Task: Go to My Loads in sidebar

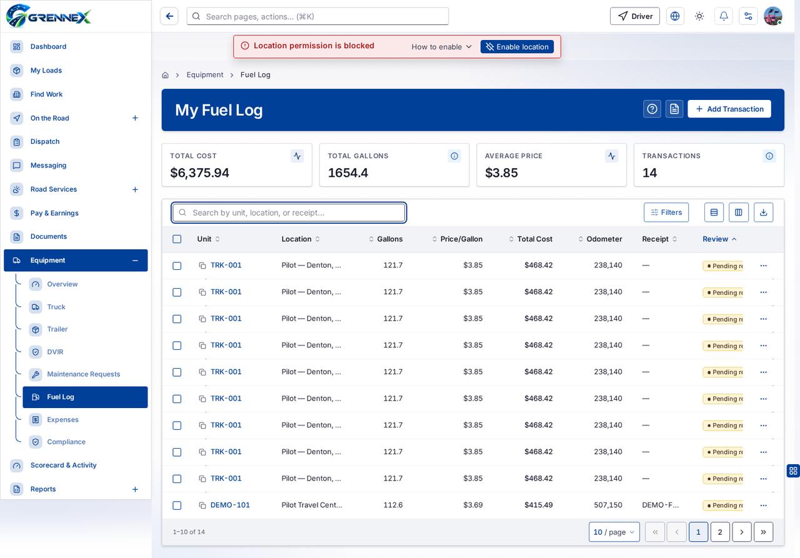Action: [76, 71]
